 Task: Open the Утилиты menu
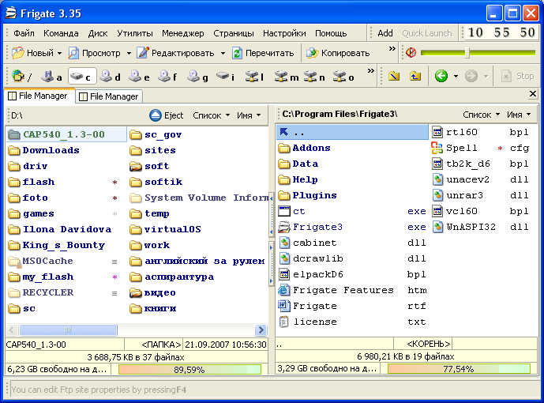click(134, 33)
